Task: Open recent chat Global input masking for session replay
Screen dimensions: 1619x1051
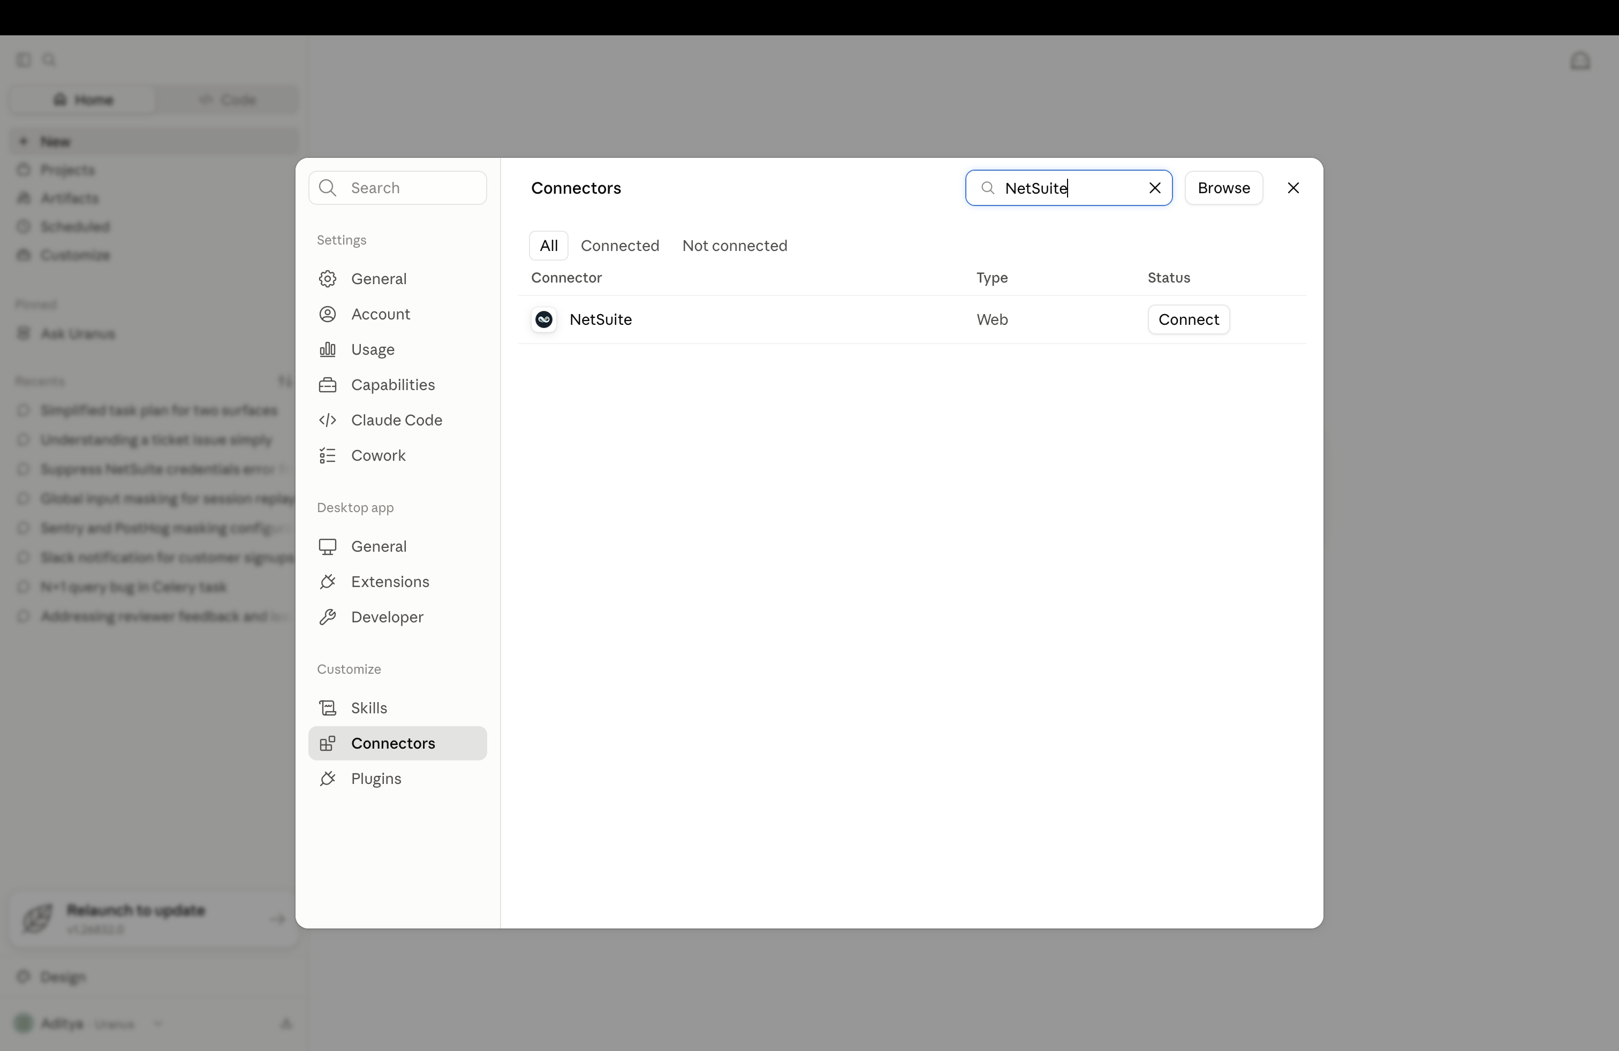Action: 154,499
